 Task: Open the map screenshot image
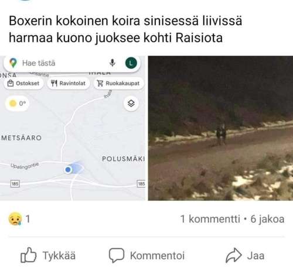tap(73, 128)
